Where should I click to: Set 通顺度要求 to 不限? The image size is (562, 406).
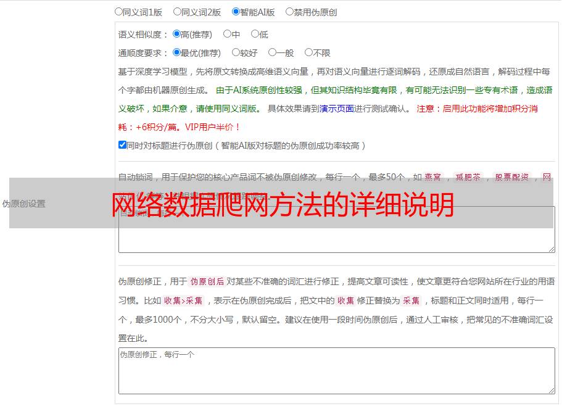click(308, 52)
